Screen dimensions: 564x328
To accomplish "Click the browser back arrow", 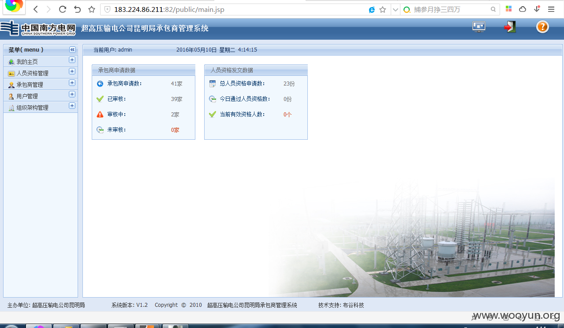I will pyautogui.click(x=36, y=9).
